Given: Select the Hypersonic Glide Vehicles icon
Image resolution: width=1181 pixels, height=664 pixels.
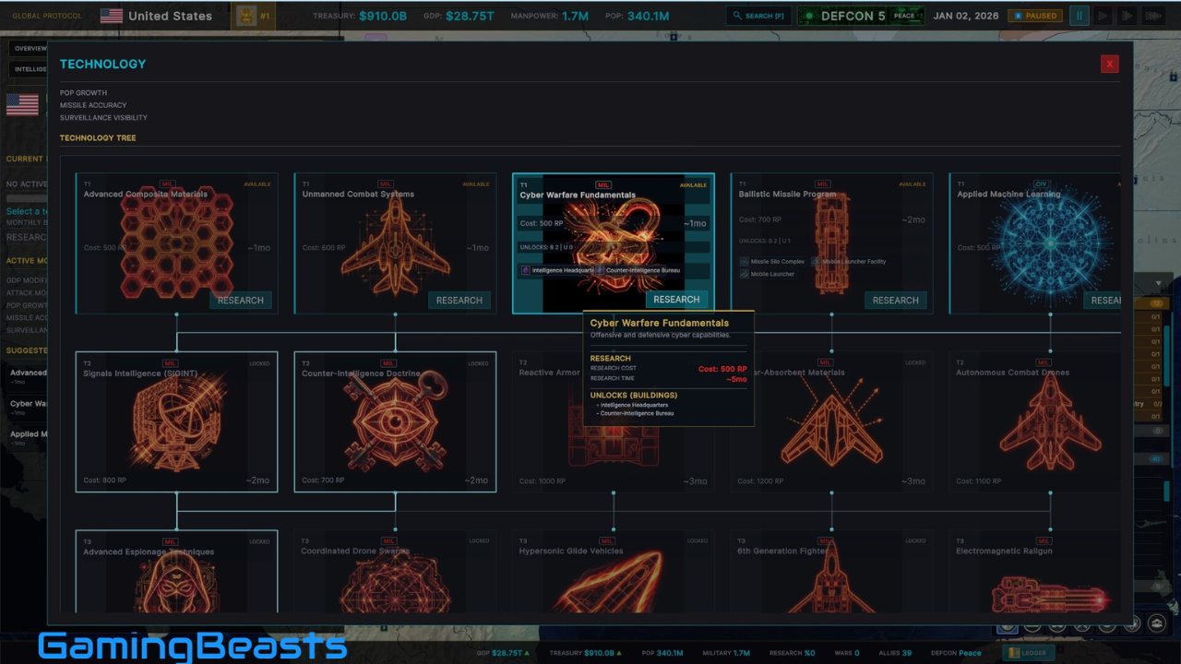Looking at the screenshot, I should (607, 581).
